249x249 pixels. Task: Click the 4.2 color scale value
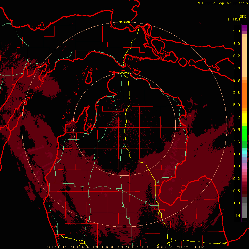coord(237,117)
